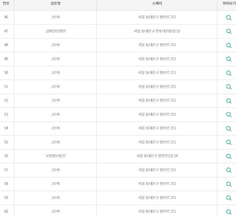Click the 번호 column header

6,3
